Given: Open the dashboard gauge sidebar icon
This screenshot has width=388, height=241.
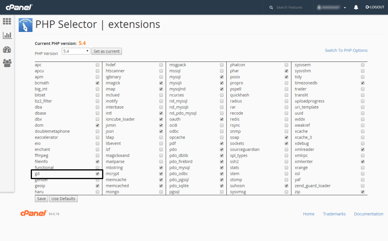Looking at the screenshot, I should click(7, 50).
